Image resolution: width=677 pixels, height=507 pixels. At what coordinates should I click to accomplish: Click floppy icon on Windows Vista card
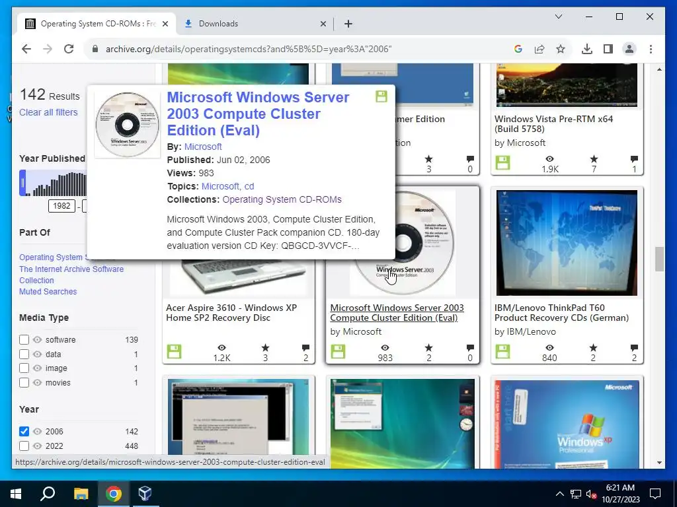pos(502,163)
